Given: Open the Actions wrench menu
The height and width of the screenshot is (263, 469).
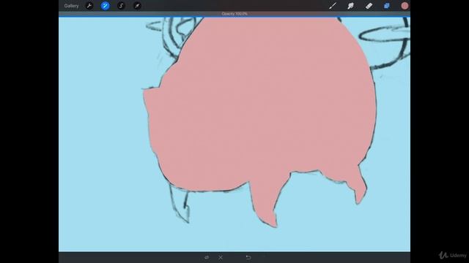Looking at the screenshot, I should (89, 6).
